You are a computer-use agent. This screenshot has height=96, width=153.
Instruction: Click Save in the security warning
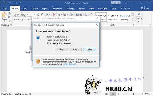[75, 50]
